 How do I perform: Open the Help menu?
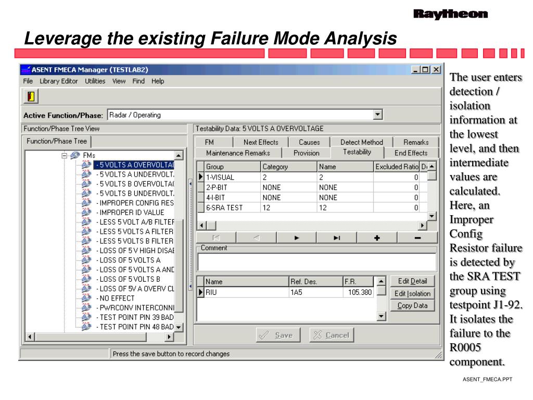pos(158,81)
